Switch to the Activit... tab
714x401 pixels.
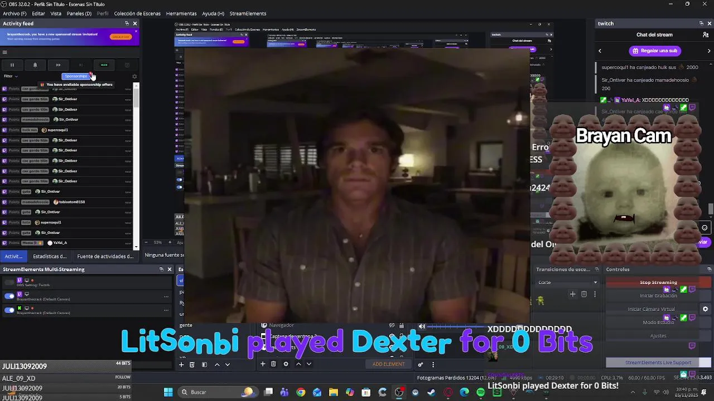[13, 256]
